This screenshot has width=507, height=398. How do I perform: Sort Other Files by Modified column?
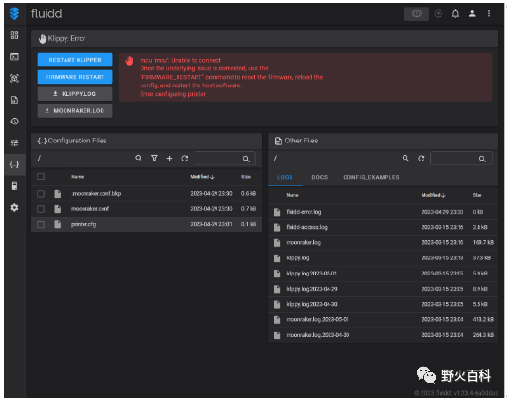(x=433, y=195)
